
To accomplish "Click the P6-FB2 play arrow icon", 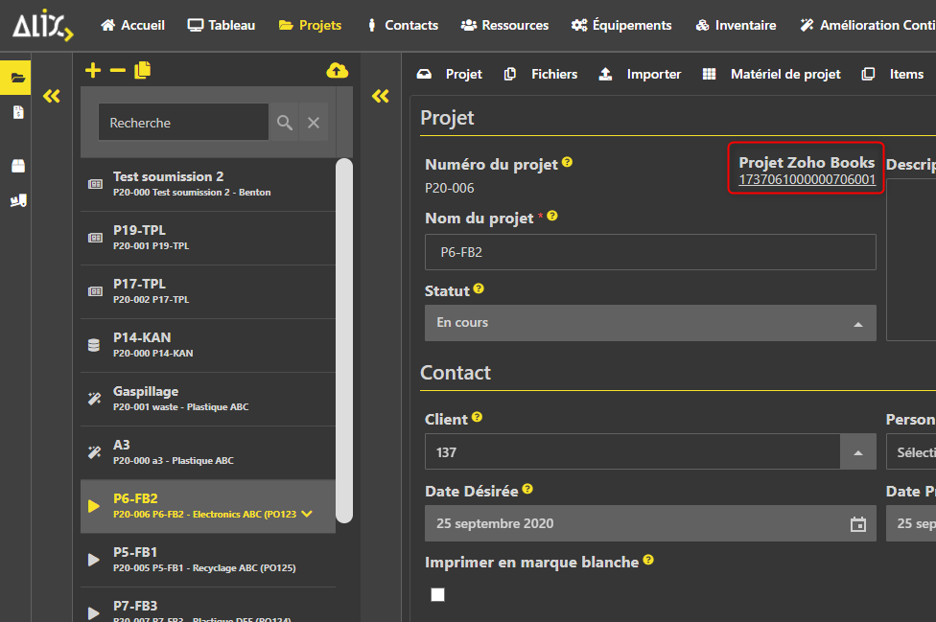I will pos(94,506).
